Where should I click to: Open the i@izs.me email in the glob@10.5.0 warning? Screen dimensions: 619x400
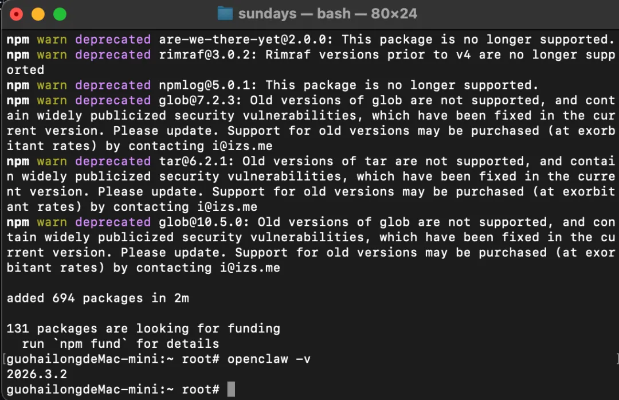coord(249,268)
